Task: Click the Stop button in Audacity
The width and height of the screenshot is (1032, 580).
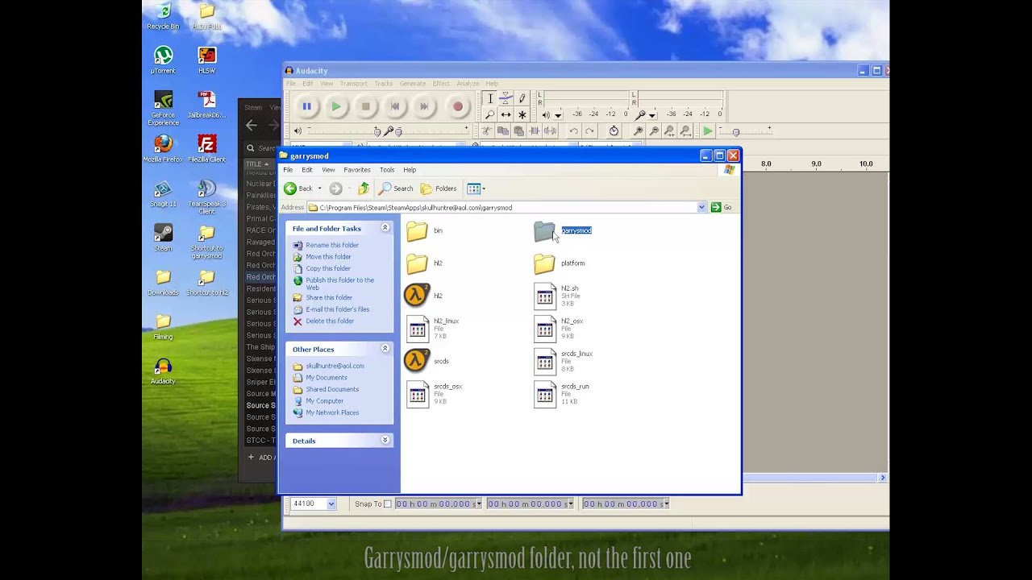Action: 366,106
